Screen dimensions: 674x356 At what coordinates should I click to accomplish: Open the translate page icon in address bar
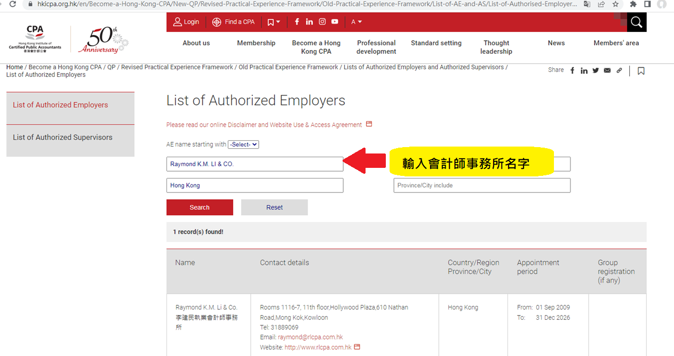587,4
